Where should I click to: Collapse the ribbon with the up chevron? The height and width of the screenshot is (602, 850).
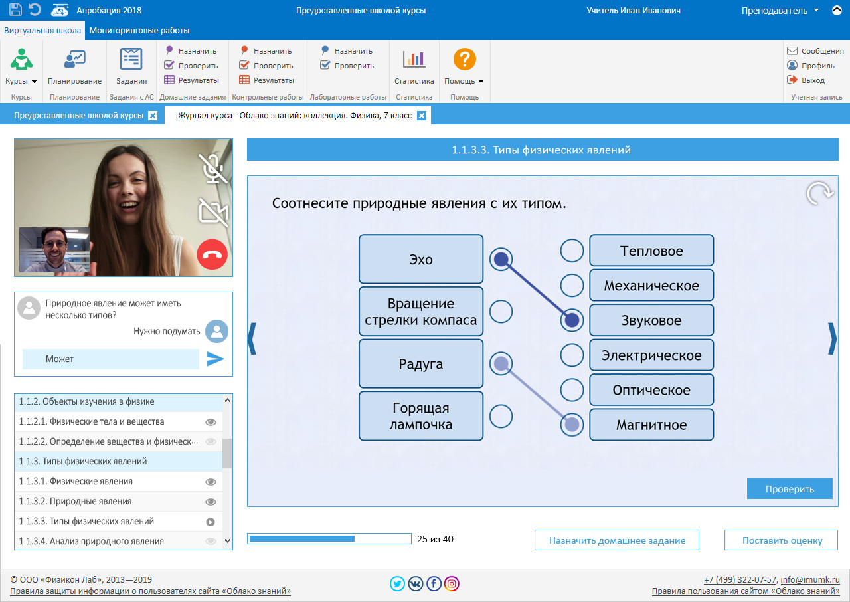(836, 11)
